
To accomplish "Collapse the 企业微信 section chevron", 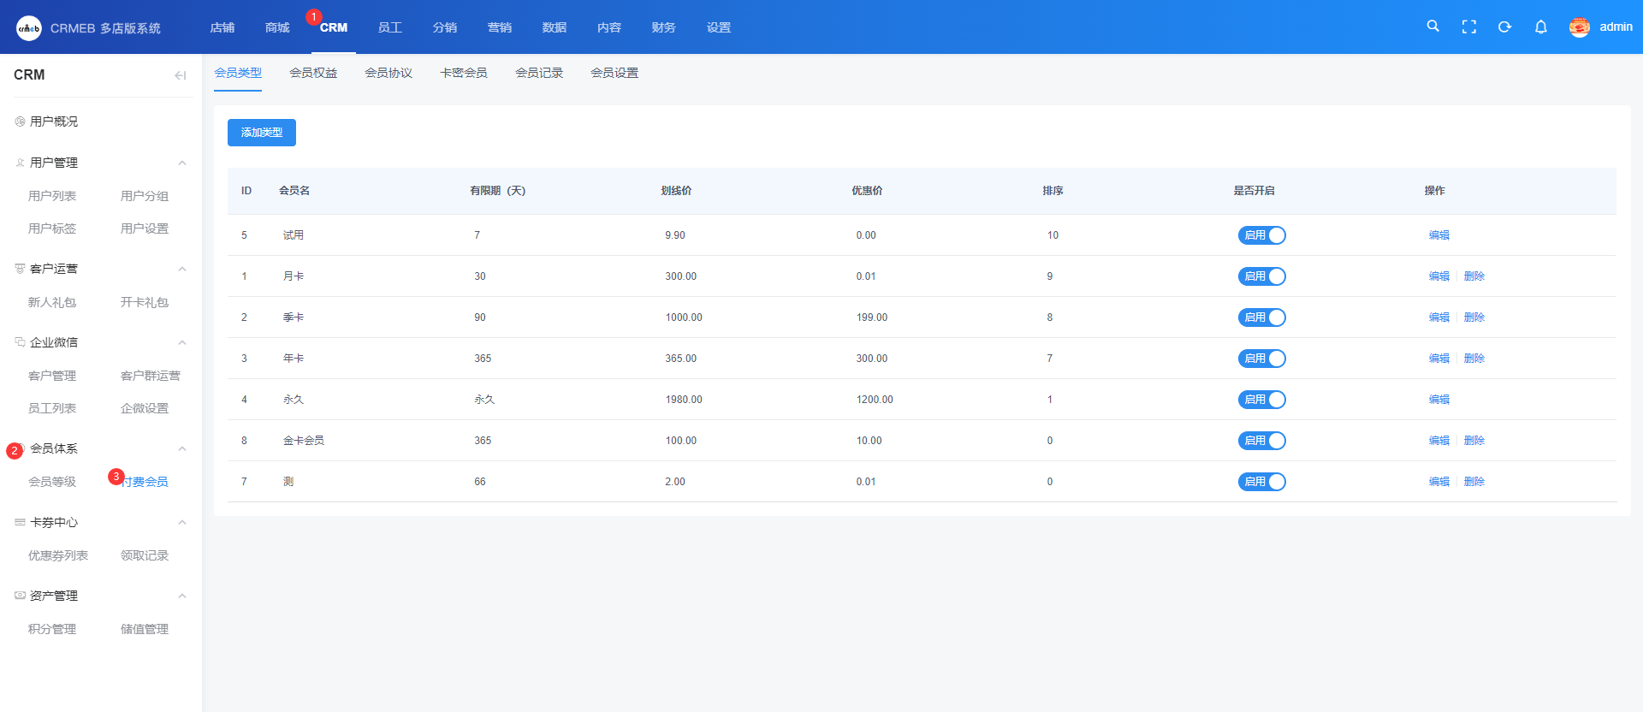I will pos(181,342).
